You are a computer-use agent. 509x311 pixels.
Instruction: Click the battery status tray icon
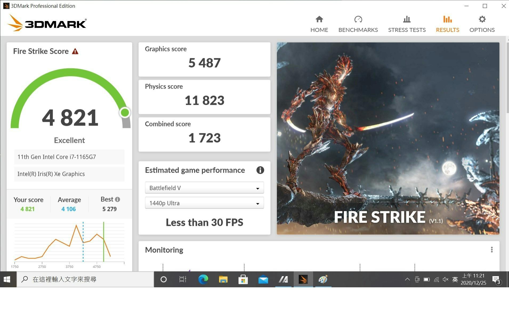coord(427,279)
